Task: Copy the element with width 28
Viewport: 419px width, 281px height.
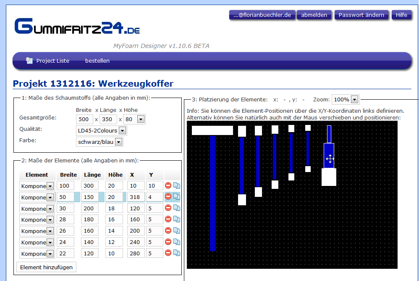Action: 176,219
